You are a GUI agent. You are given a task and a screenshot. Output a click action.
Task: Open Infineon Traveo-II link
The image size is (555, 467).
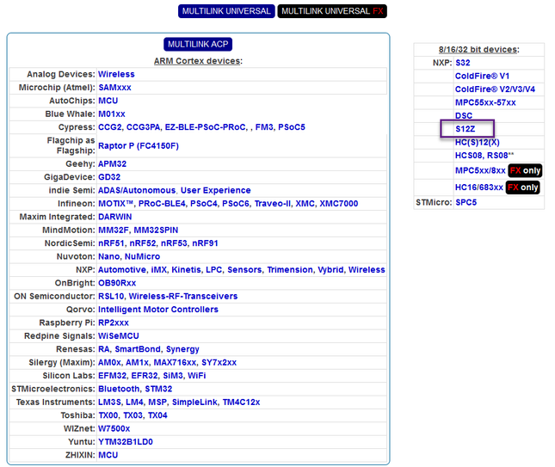272,204
